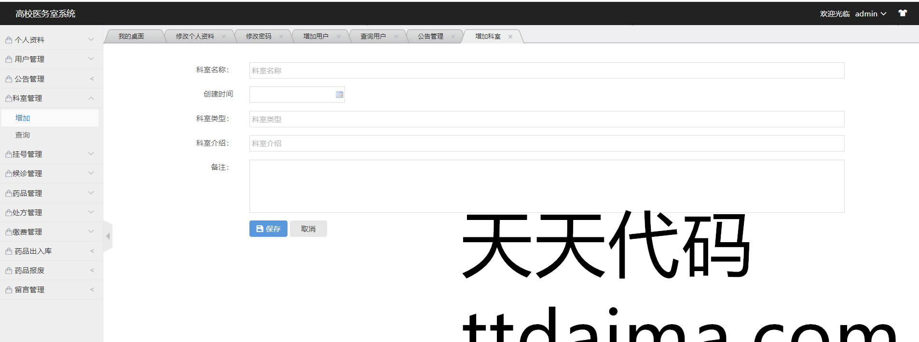This screenshot has width=919, height=342.
Task: Focus the 备注 text area
Action: pos(546,186)
